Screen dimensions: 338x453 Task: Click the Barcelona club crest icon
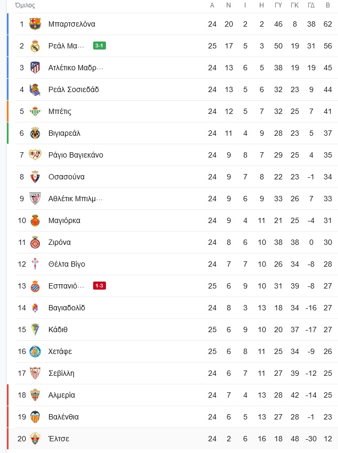coord(35,24)
